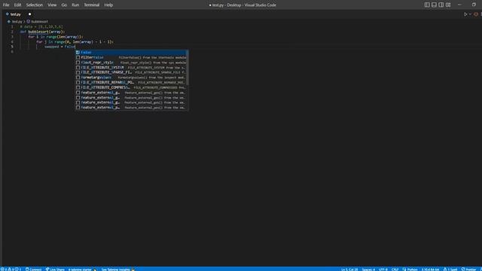Open the customize layout icon

[x=448, y=5]
